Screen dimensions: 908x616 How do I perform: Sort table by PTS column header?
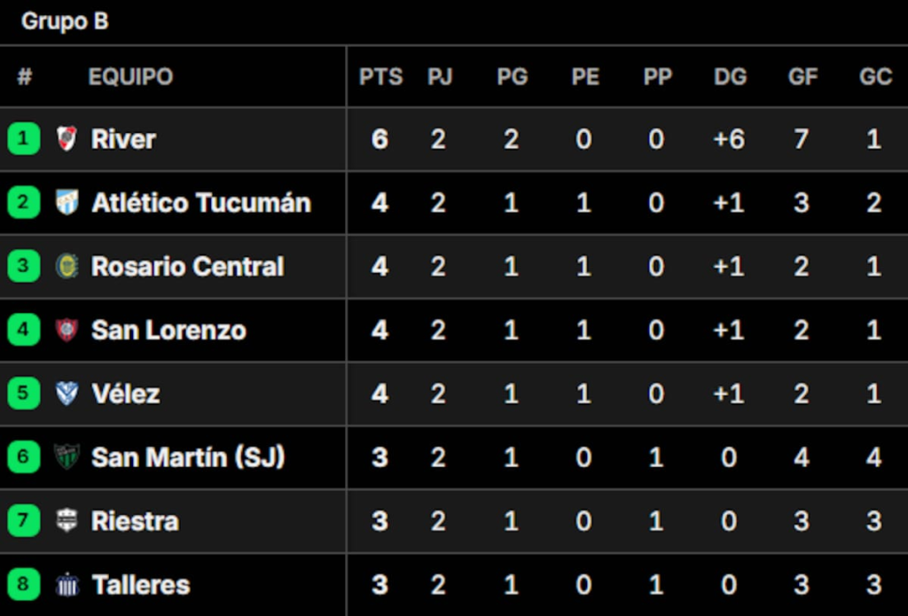point(380,77)
